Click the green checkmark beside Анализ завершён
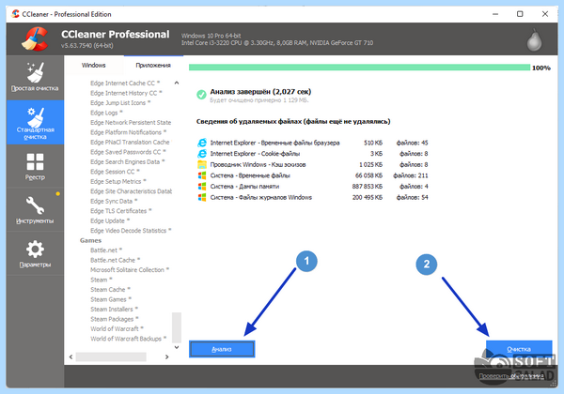Screen dimensions: 564x394 (x=201, y=95)
